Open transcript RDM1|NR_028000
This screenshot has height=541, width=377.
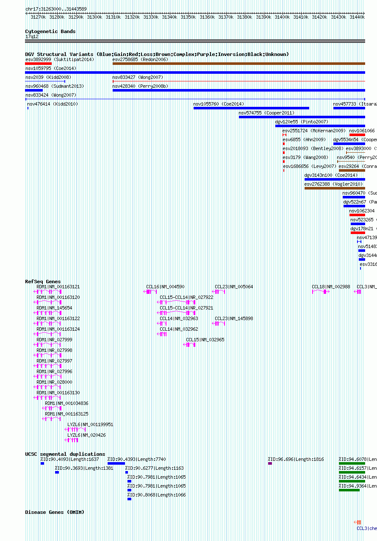(54, 382)
